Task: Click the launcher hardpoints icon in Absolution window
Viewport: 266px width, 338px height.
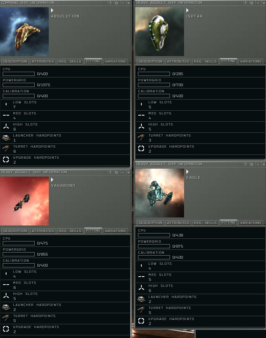Action: coord(6,138)
